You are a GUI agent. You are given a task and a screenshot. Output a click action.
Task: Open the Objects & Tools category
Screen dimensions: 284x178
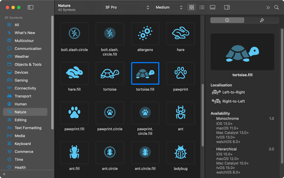(x=25, y=65)
